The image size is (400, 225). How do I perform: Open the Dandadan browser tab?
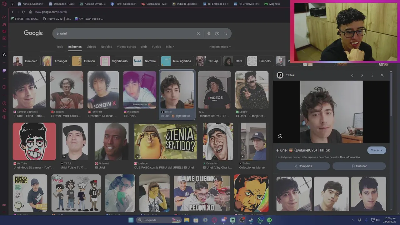click(x=62, y=4)
